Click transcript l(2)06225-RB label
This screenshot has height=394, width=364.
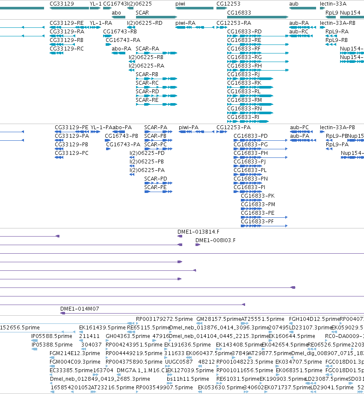tap(146, 57)
